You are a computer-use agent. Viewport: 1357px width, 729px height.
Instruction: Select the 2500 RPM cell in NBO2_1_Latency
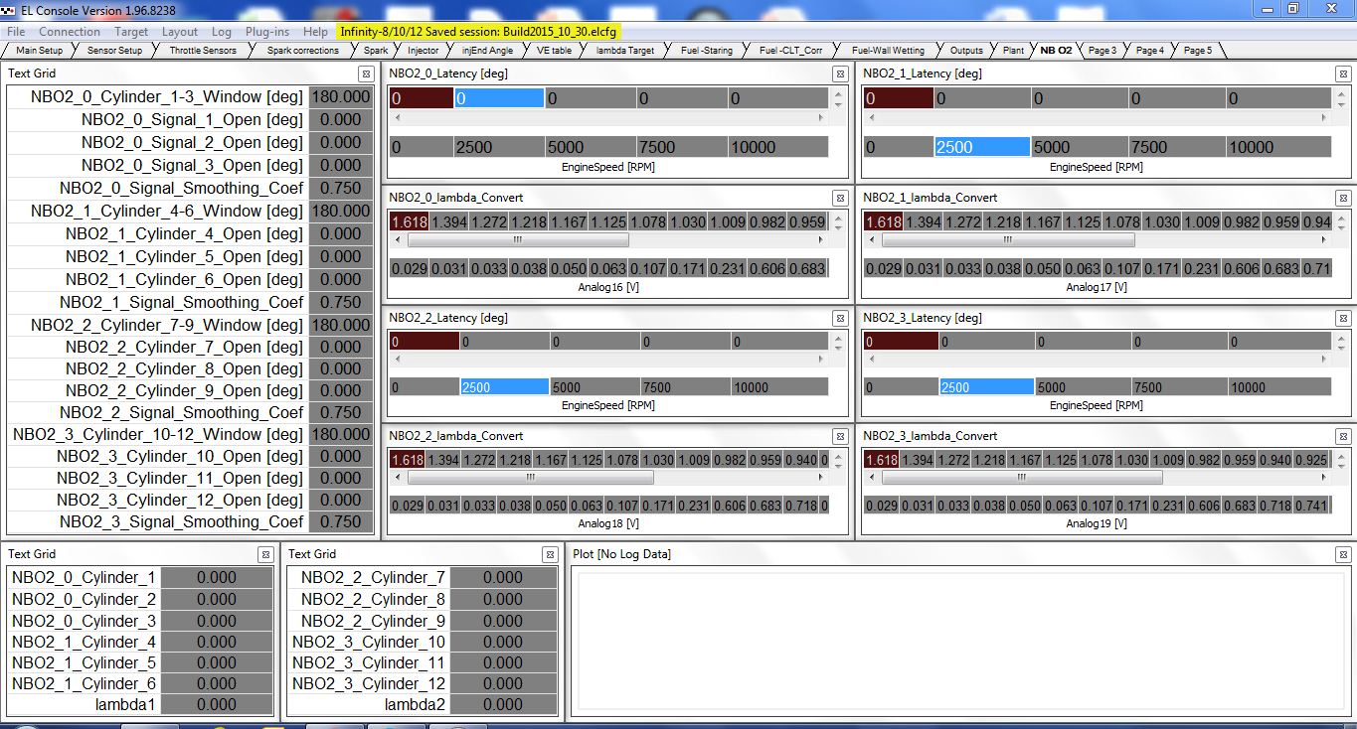(981, 147)
